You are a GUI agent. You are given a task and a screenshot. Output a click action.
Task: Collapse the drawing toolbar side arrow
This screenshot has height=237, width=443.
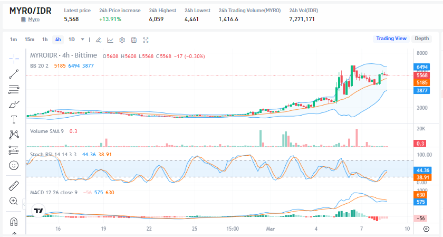(24, 204)
